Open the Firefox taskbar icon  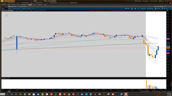tap(73, 94)
